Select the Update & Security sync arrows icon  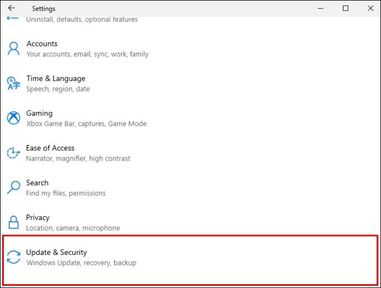pos(14,257)
